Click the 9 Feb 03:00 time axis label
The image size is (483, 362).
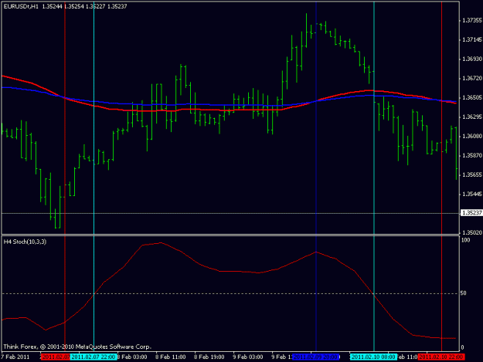248,357
